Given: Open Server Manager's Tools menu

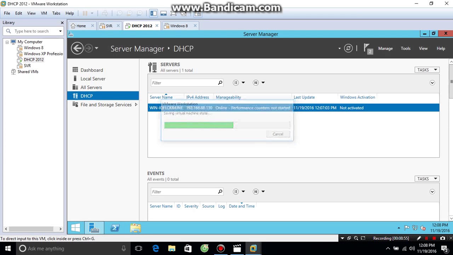Looking at the screenshot, I should [x=406, y=48].
